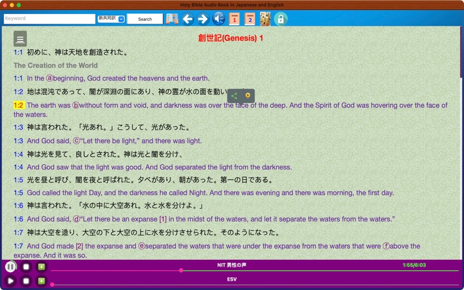
Task: Download the ESV audio
Action: (41, 281)
